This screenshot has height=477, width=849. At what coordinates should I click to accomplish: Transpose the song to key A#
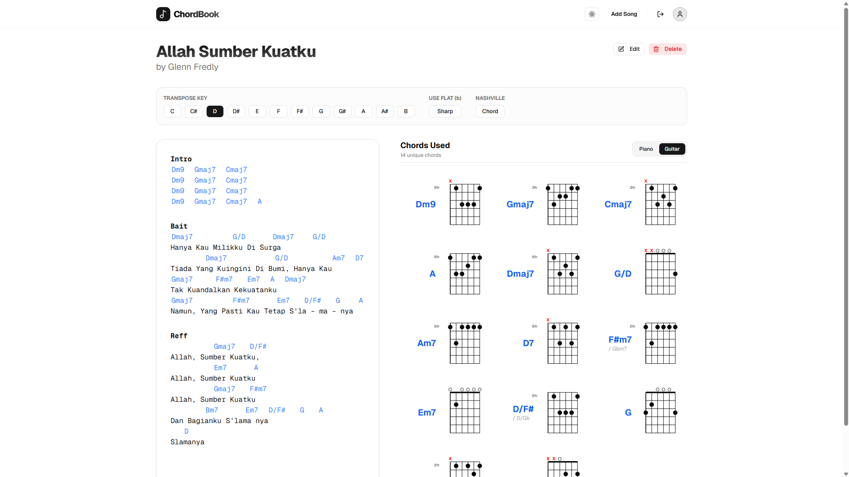pos(385,111)
